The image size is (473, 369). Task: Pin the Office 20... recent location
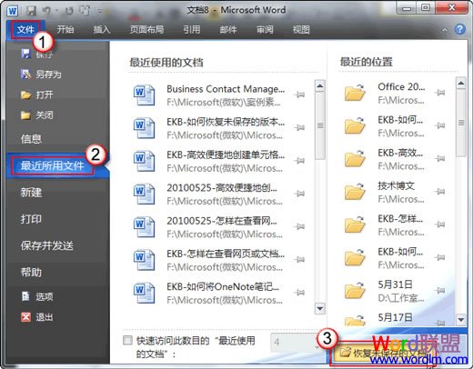440,93
